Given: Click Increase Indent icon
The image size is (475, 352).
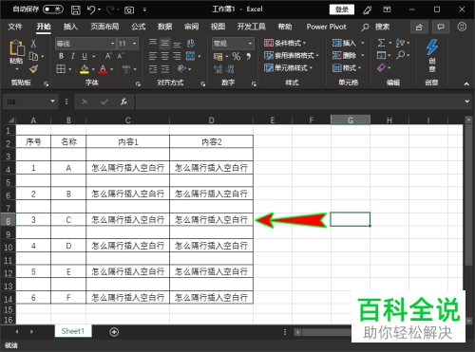Looking at the screenshot, I should point(165,69).
